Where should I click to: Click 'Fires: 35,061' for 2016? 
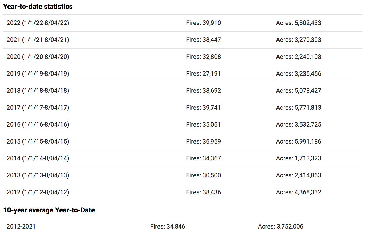coord(204,125)
